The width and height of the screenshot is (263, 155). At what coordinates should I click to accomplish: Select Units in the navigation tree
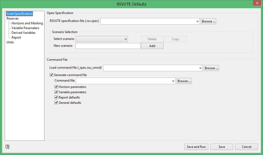[10, 42]
